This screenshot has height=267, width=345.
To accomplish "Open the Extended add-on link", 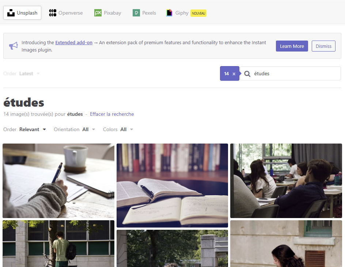I will coord(74,42).
